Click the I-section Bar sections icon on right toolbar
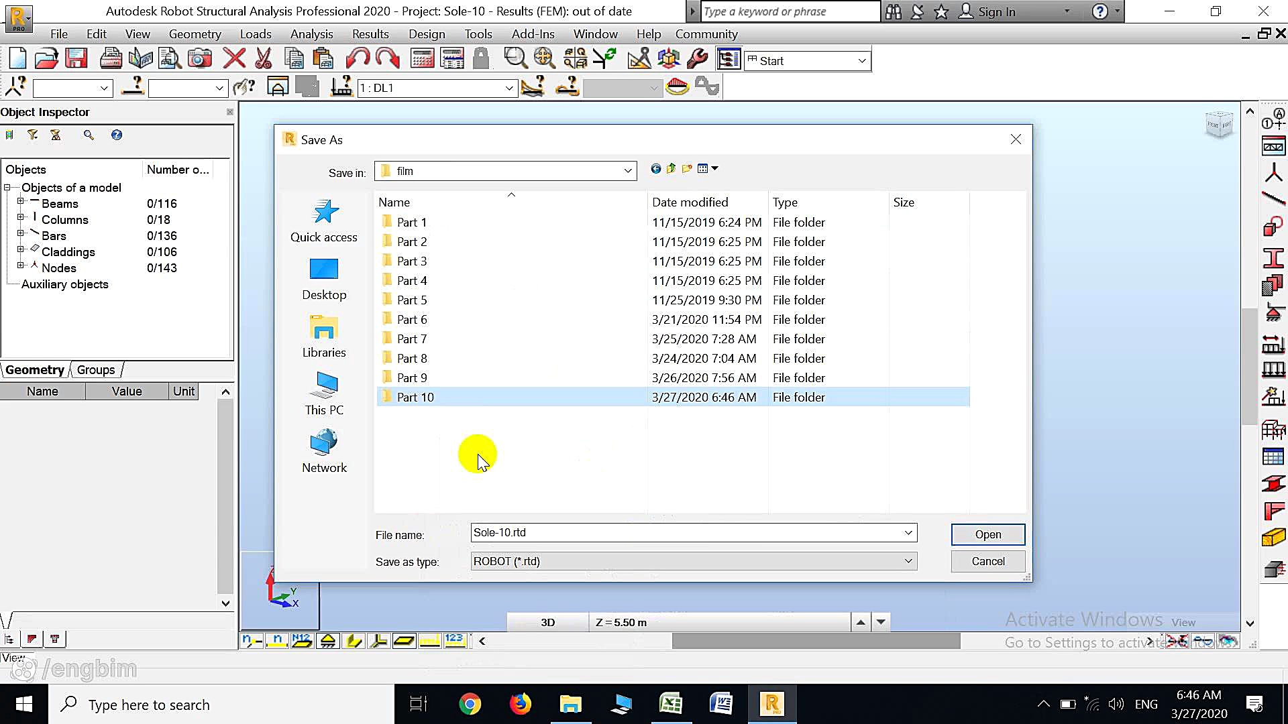The height and width of the screenshot is (724, 1288). tap(1273, 259)
